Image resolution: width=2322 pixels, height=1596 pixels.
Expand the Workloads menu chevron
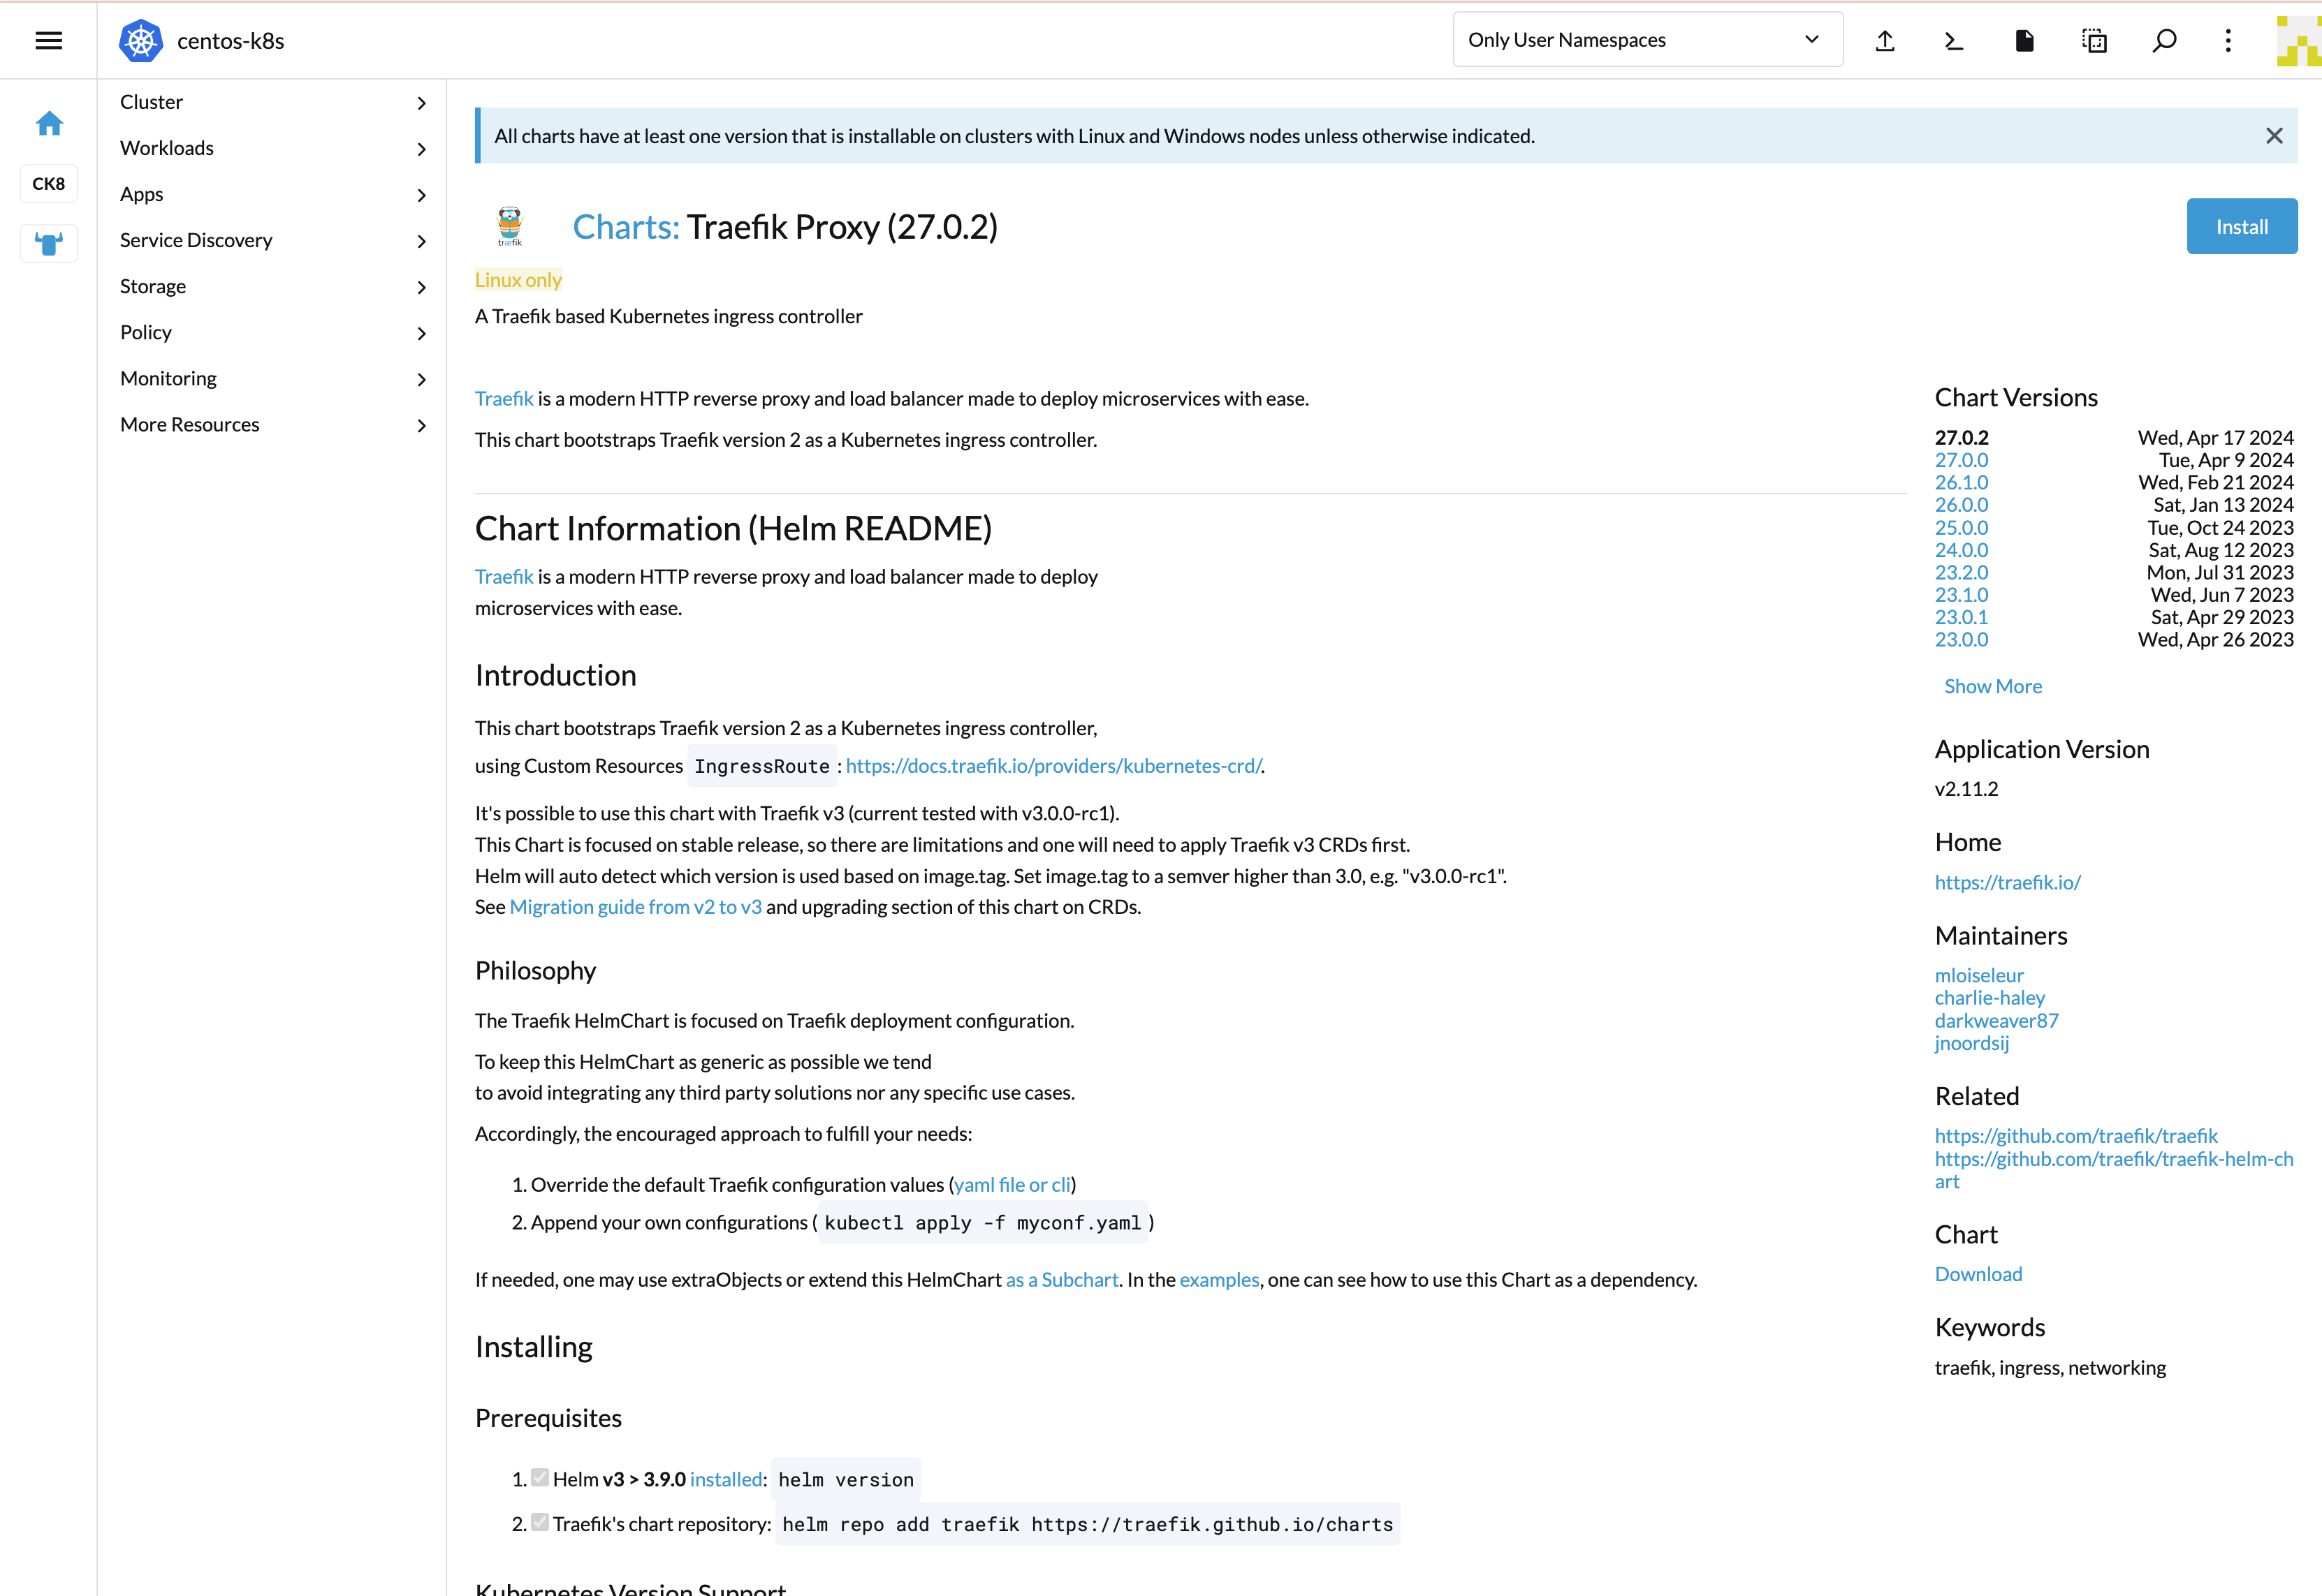421,149
